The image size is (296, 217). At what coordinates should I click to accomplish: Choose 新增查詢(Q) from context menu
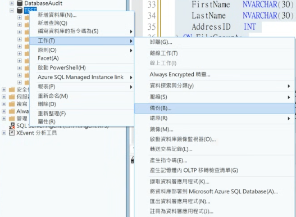tap(82, 23)
